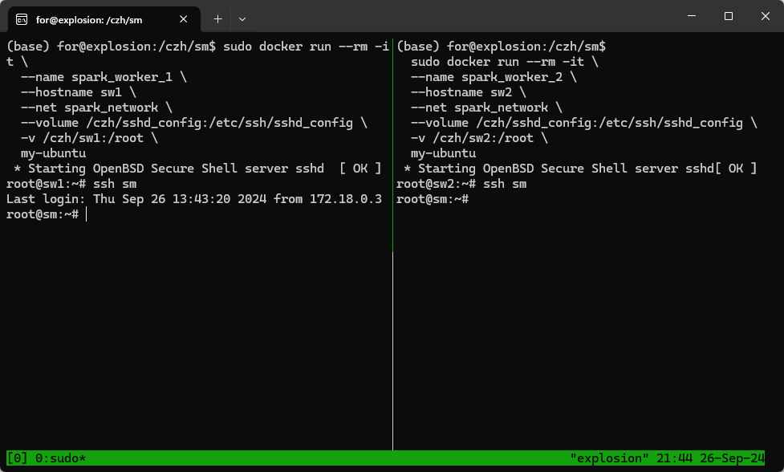Image resolution: width=784 pixels, height=472 pixels.
Task: Click the [ OK ] status in left pane
Action: [x=360, y=169]
